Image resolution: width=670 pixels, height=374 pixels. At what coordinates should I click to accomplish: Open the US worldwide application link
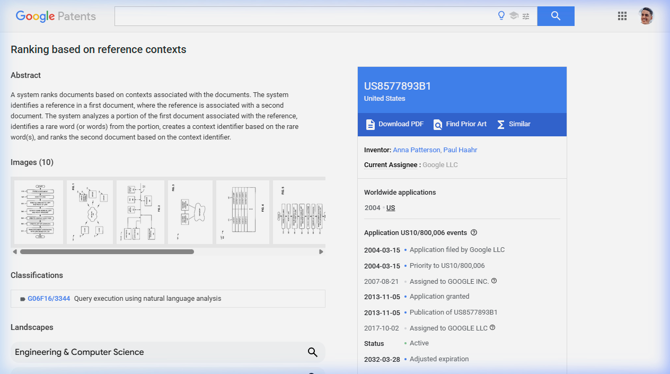[x=391, y=208]
